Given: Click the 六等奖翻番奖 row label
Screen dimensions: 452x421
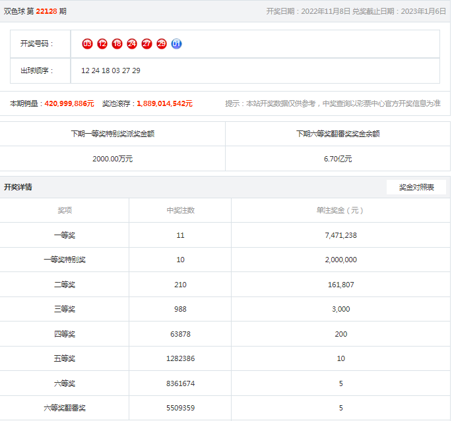Looking at the screenshot, I should click(65, 408).
